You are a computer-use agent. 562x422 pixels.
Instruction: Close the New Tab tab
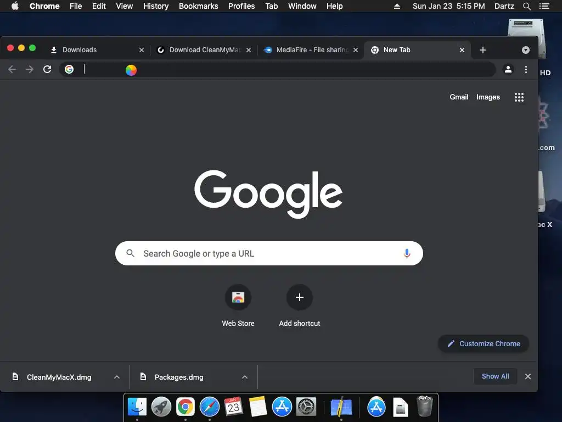[x=462, y=50]
